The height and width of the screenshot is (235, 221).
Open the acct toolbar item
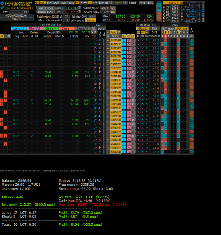[x=64, y=3]
